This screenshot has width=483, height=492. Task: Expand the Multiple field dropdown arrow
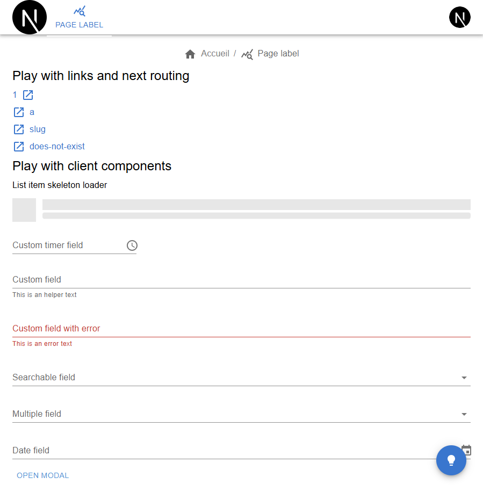tap(464, 415)
